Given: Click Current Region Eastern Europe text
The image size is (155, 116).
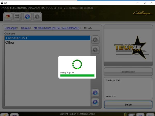Looking at the screenshot, I should tap(77, 114).
